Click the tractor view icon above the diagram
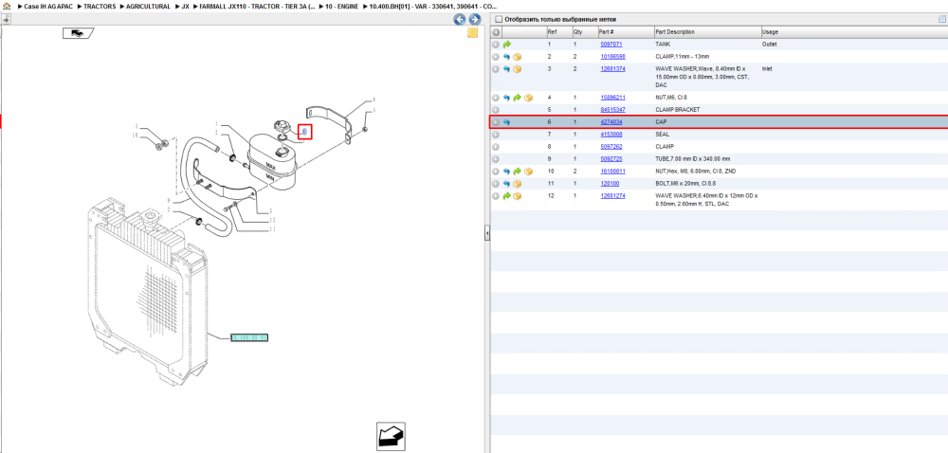This screenshot has height=453, width=948. 78,32
